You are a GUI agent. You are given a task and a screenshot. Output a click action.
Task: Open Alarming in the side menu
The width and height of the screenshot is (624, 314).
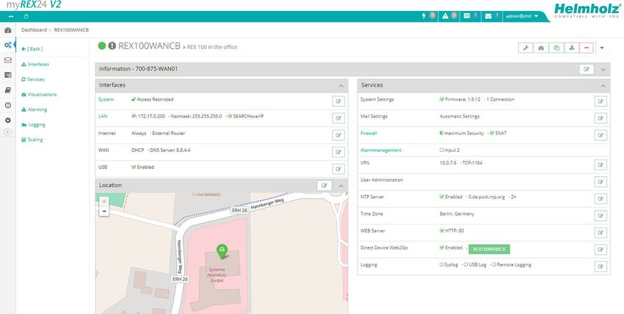pyautogui.click(x=35, y=109)
